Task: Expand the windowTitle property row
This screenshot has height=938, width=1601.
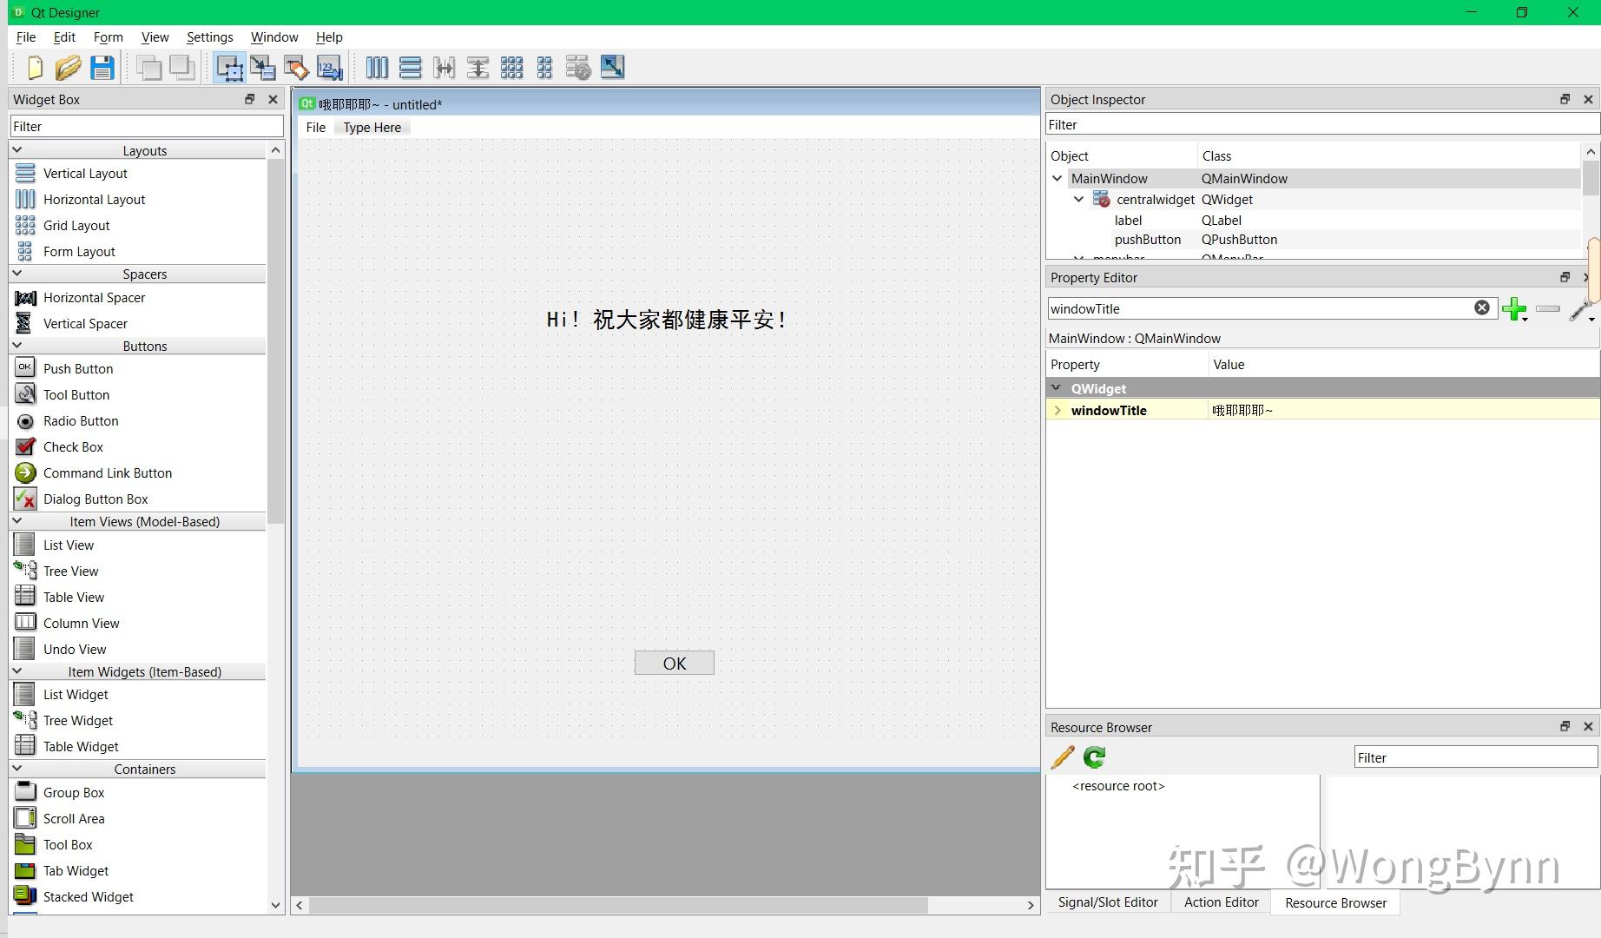Action: pos(1058,410)
